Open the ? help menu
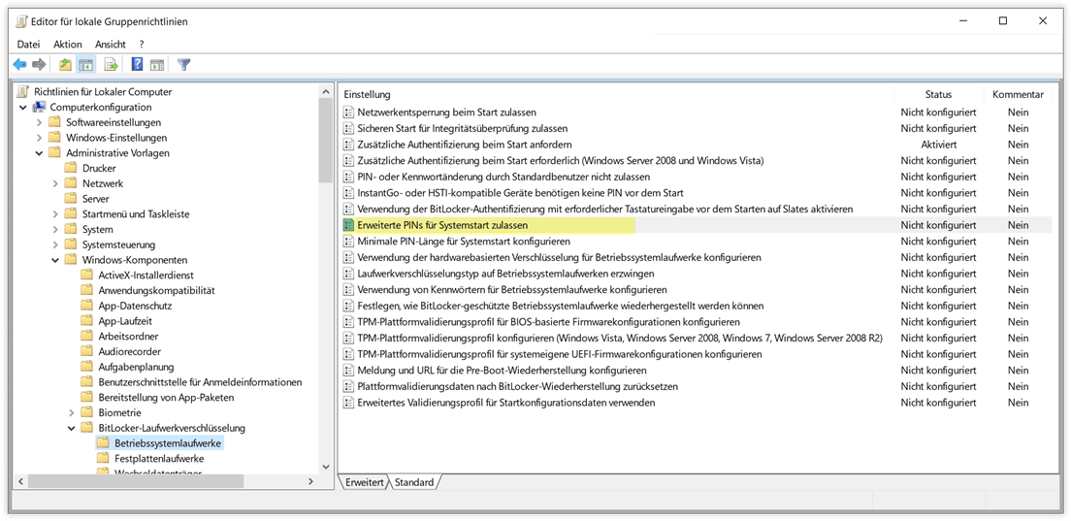Screen dimensions: 1071x521 (142, 44)
